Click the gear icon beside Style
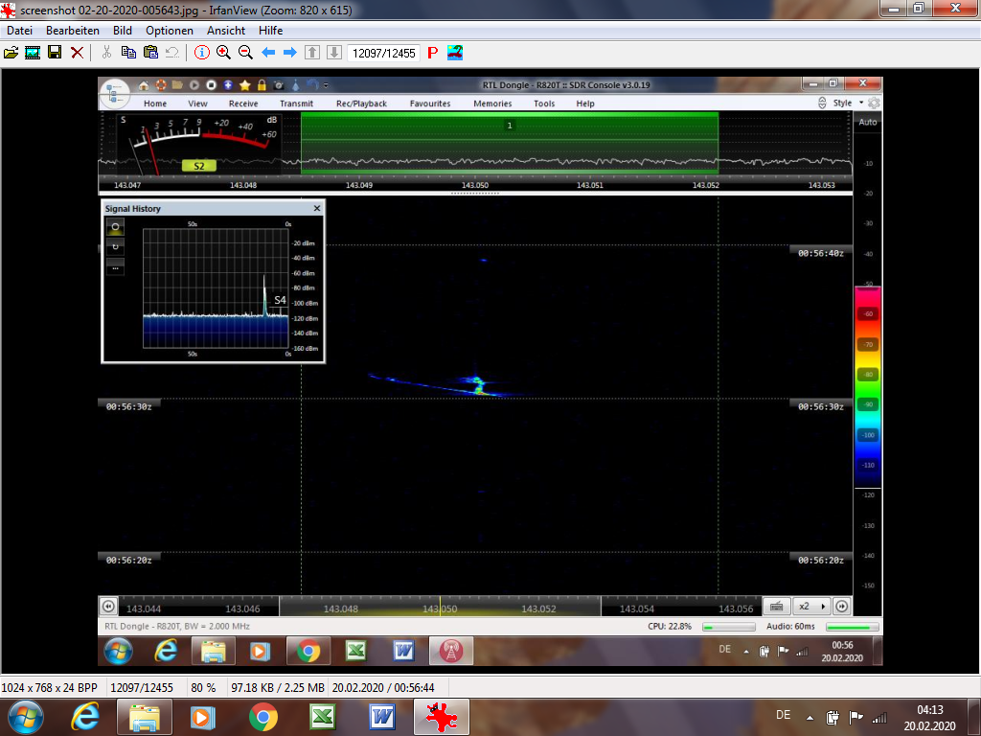981x736 pixels. pos(874,103)
